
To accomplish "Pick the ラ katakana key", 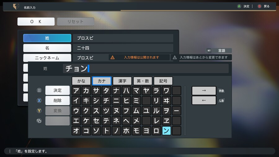I will (x=157, y=91).
